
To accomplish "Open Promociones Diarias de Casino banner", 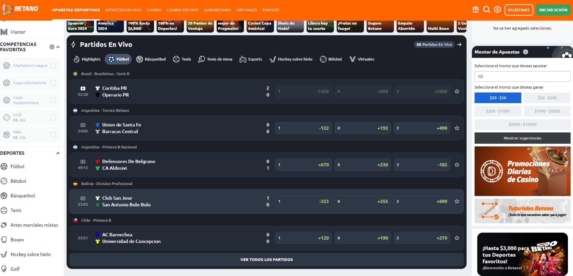I will (x=523, y=171).
